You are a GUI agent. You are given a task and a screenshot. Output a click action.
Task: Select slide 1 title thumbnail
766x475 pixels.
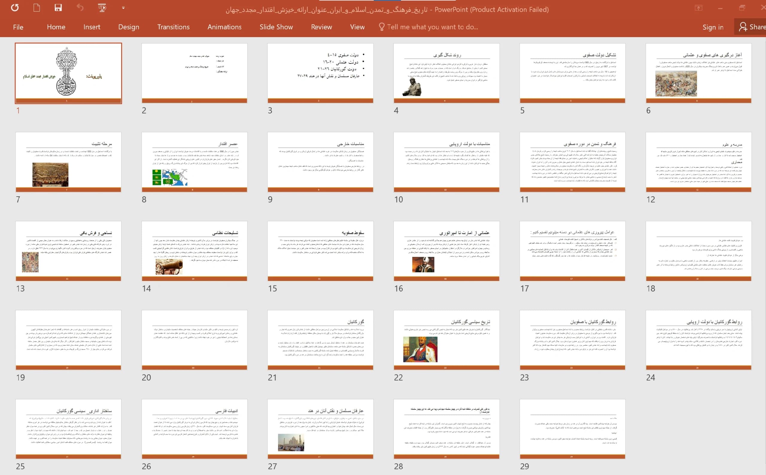click(69, 73)
